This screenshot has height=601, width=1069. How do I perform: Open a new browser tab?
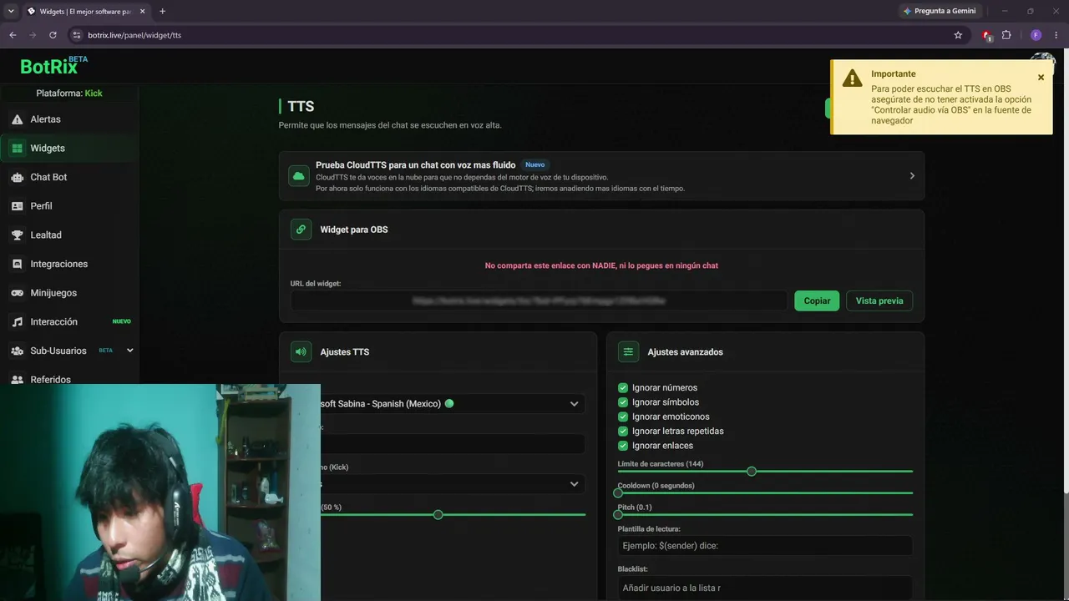point(162,12)
